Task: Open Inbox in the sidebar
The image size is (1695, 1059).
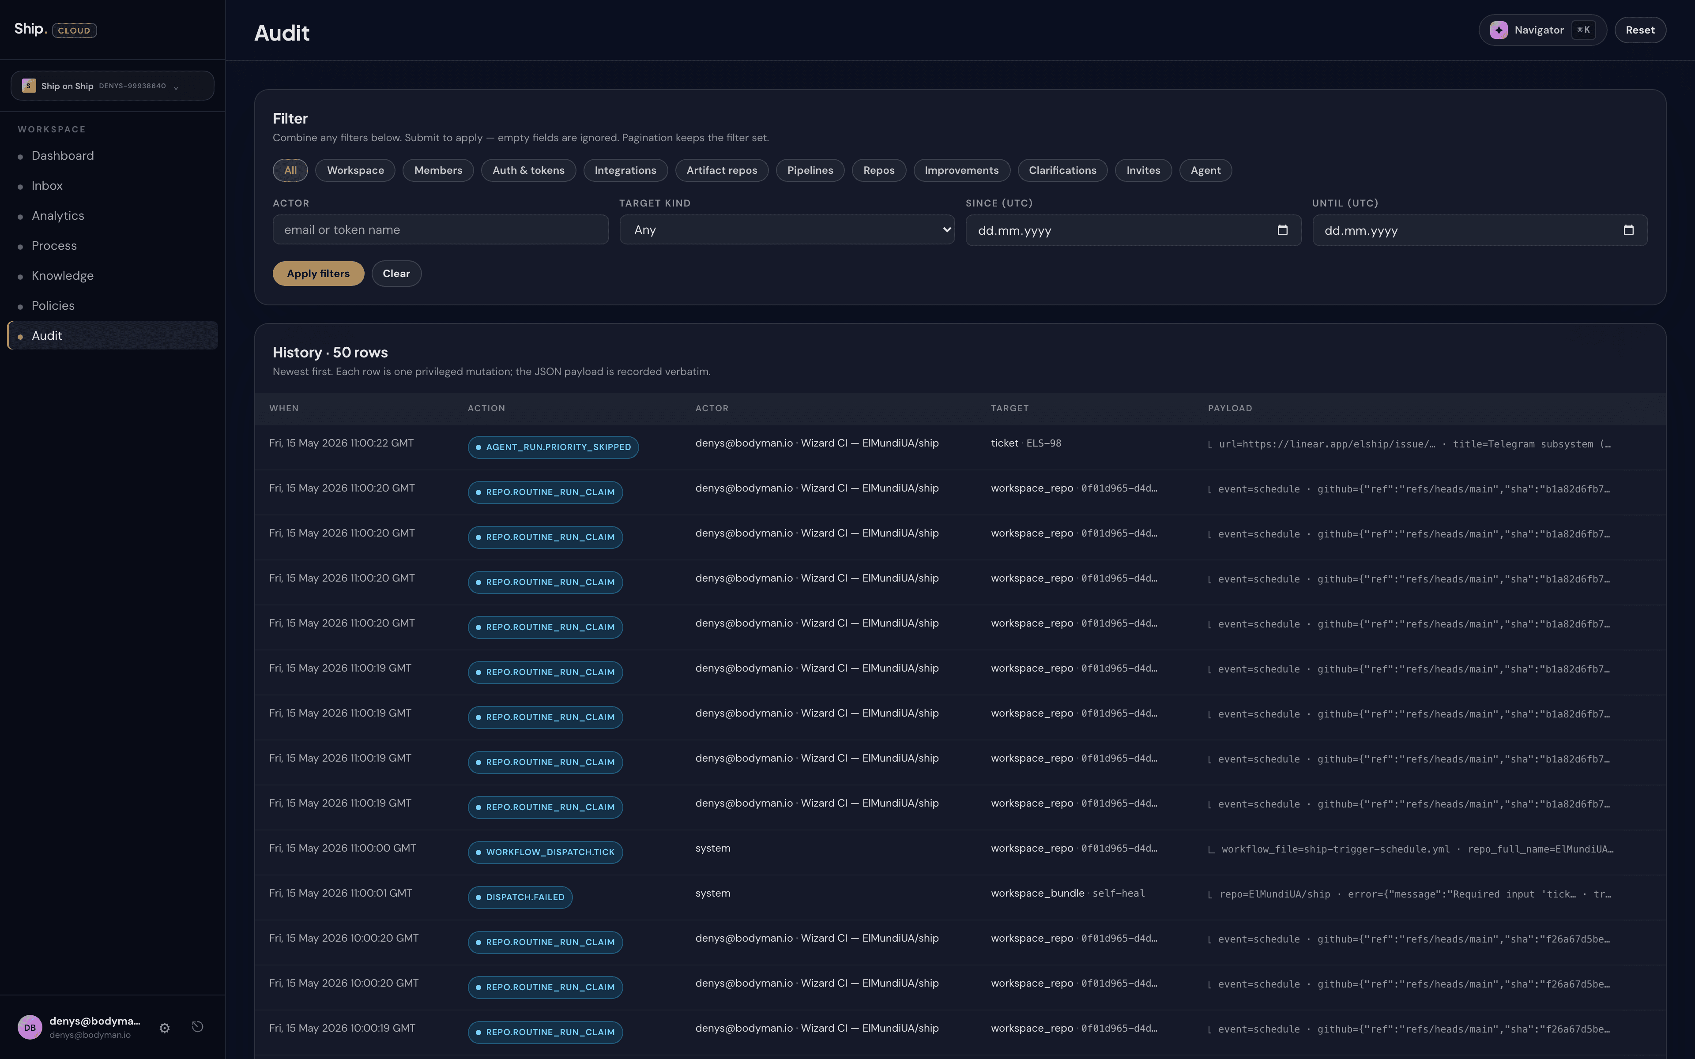Action: [x=112, y=186]
